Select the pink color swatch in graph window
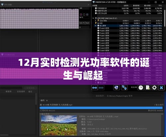Viewport: 166px width, 137px height. pyautogui.click(x=81, y=15)
